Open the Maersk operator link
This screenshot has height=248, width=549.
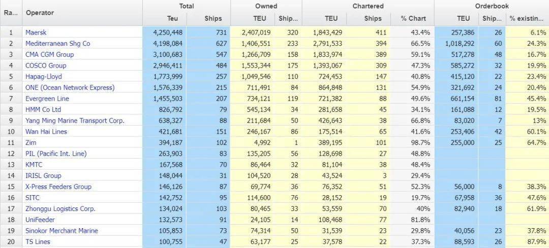(36, 33)
